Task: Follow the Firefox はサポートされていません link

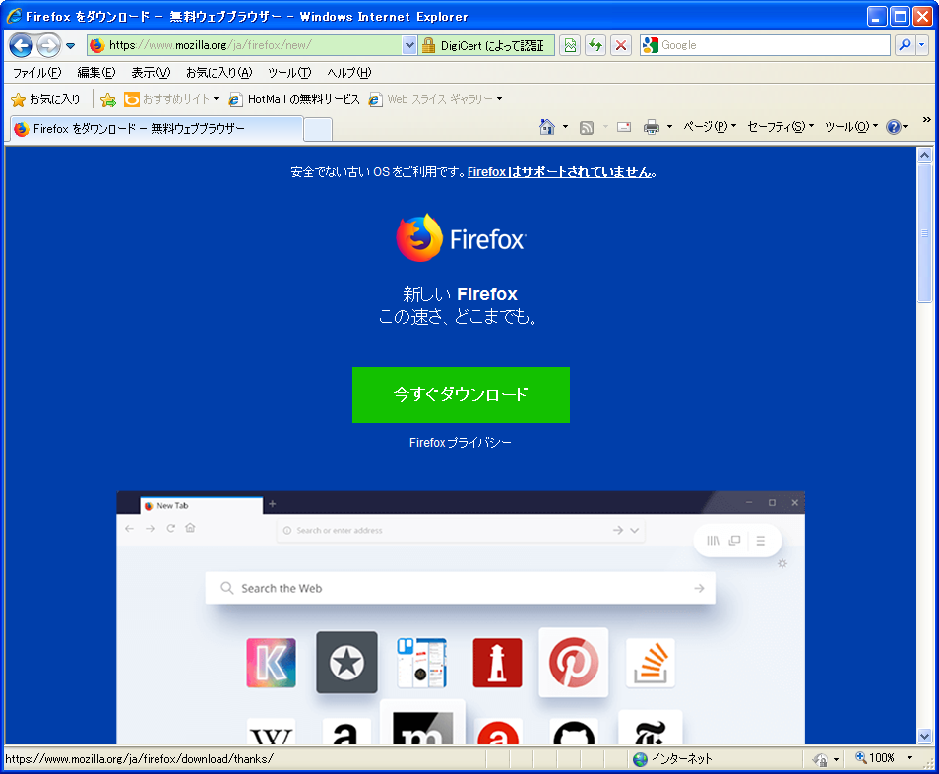Action: [x=560, y=172]
